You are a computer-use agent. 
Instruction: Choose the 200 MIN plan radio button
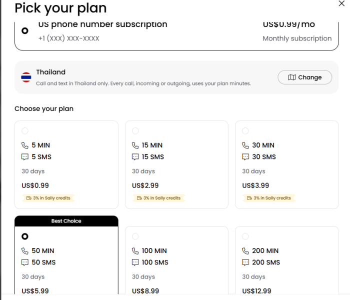point(245,236)
